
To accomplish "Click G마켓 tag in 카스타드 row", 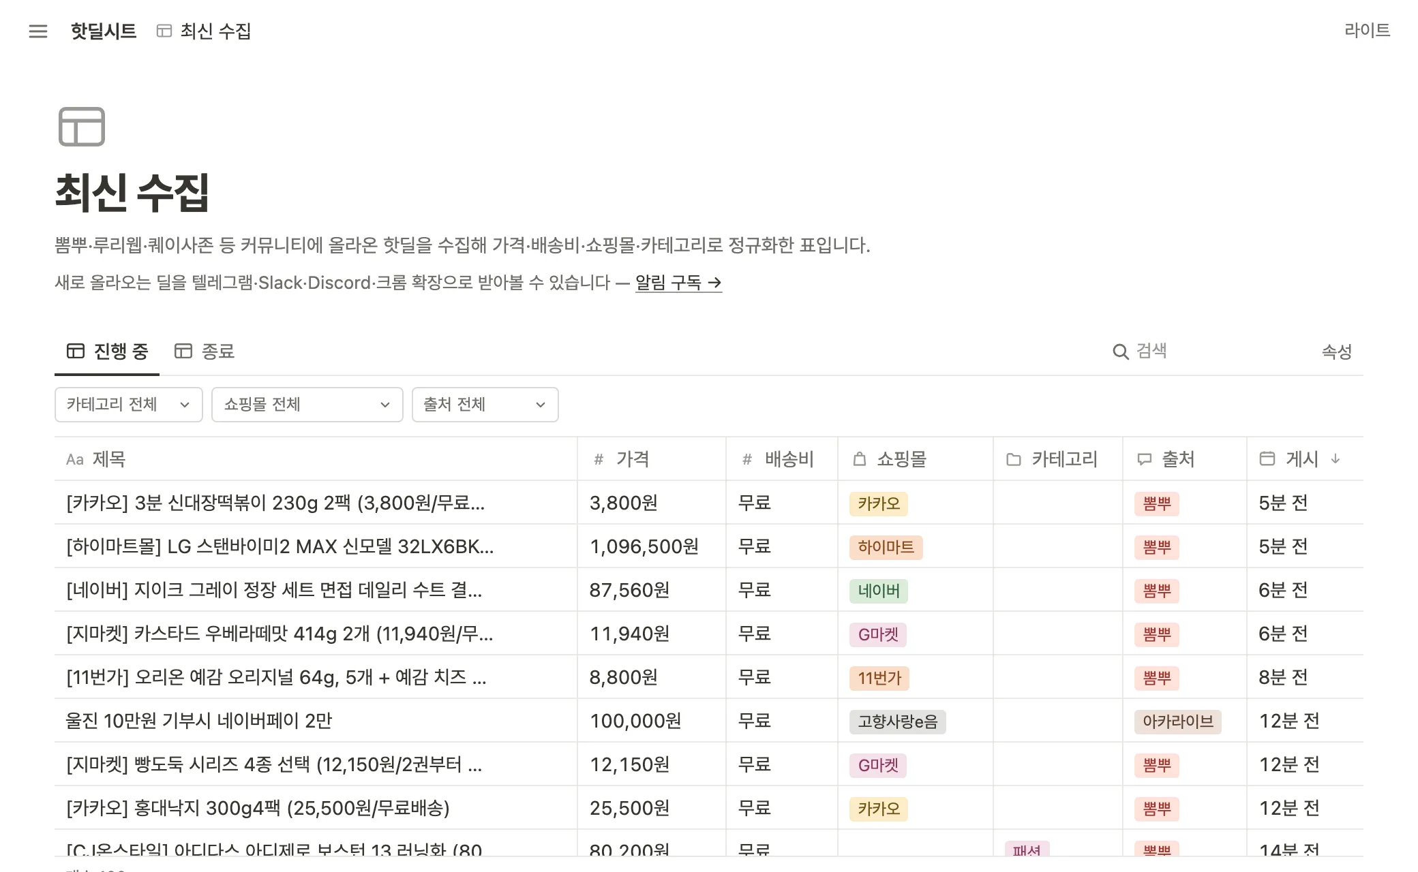I will pyautogui.click(x=878, y=635).
